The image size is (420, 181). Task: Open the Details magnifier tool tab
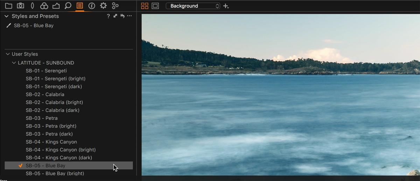(68, 6)
